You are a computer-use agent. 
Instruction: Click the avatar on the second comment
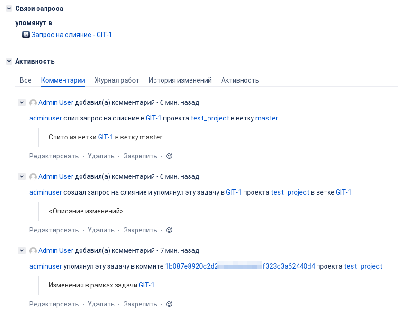[x=32, y=176]
